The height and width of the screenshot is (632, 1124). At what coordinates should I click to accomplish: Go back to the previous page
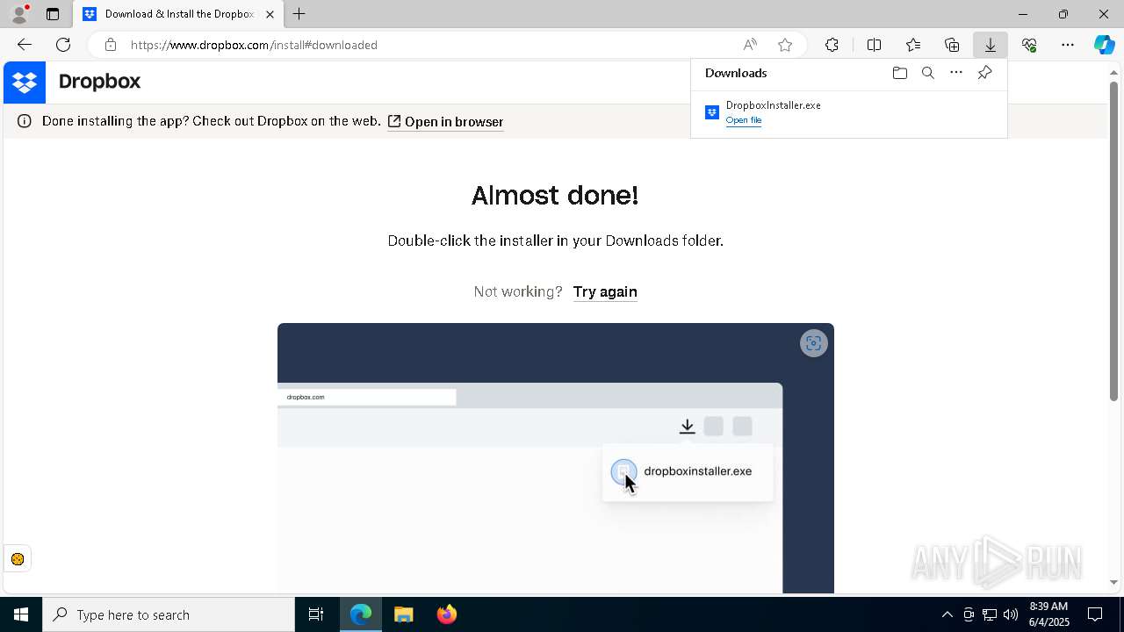click(x=25, y=45)
